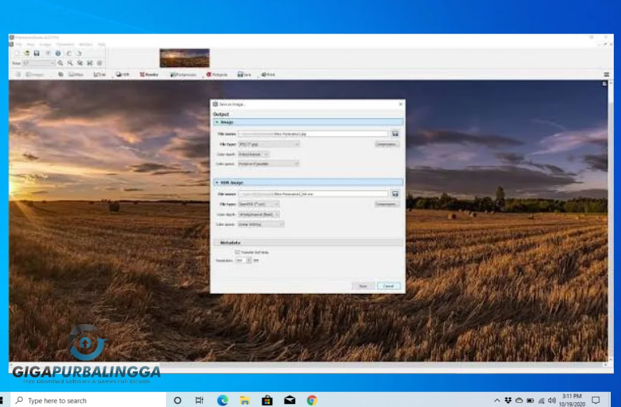Viewport: 621px width, 407px height.
Task: Click the Edit step in workflow toolbar
Action: tap(100, 75)
